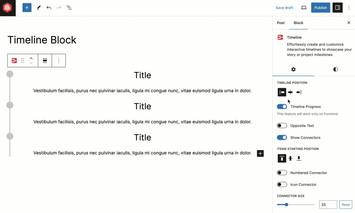This screenshot has width=355, height=213.
Task: Select the top items starting position icon
Action: [282, 158]
